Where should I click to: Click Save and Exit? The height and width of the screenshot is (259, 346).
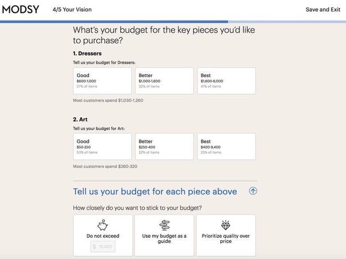pos(322,9)
